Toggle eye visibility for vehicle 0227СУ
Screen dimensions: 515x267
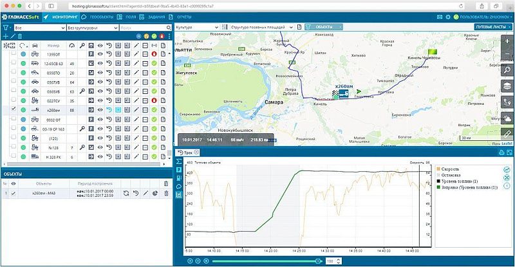click(x=100, y=101)
